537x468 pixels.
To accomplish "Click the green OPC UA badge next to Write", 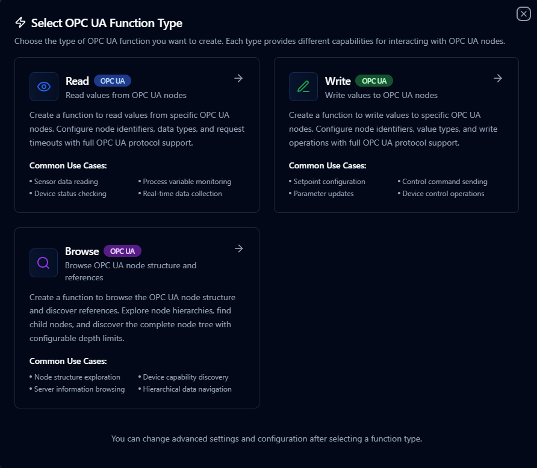I will tap(374, 81).
